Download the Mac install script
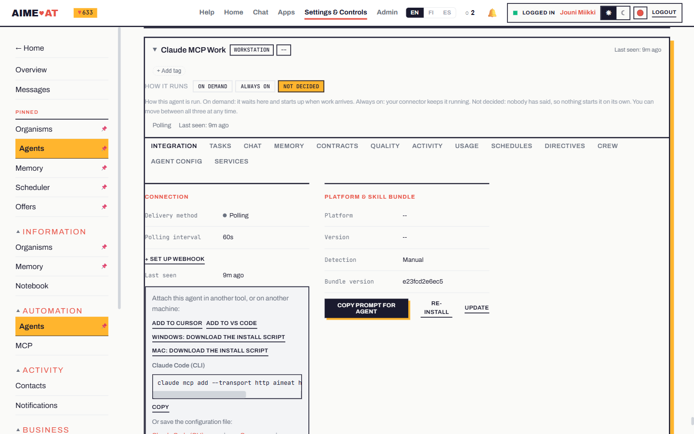694x434 pixels. tap(210, 351)
